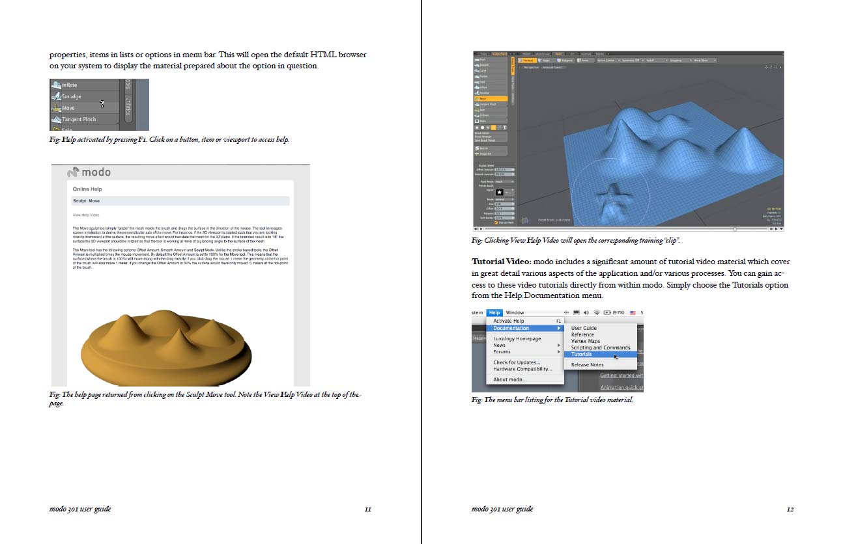Click the Sculpt: Move heading bar
Viewport: 843px width, 544px height.
180,201
